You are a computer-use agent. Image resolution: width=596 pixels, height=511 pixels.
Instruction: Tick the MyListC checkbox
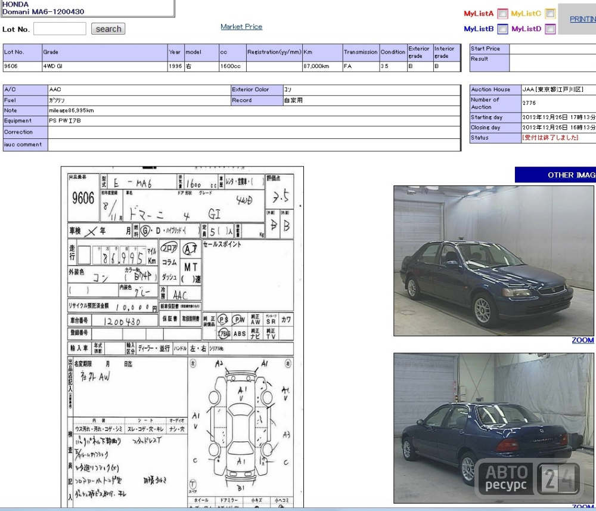tap(550, 14)
